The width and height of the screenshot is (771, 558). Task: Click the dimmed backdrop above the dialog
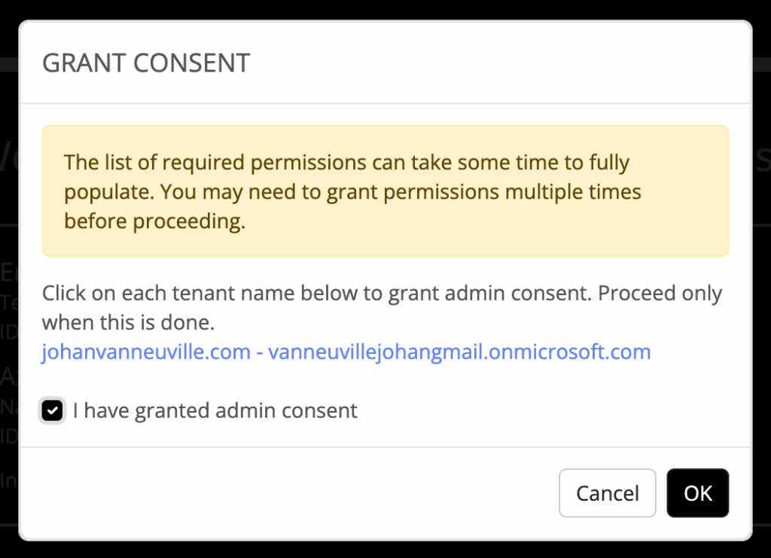pyautogui.click(x=385, y=9)
